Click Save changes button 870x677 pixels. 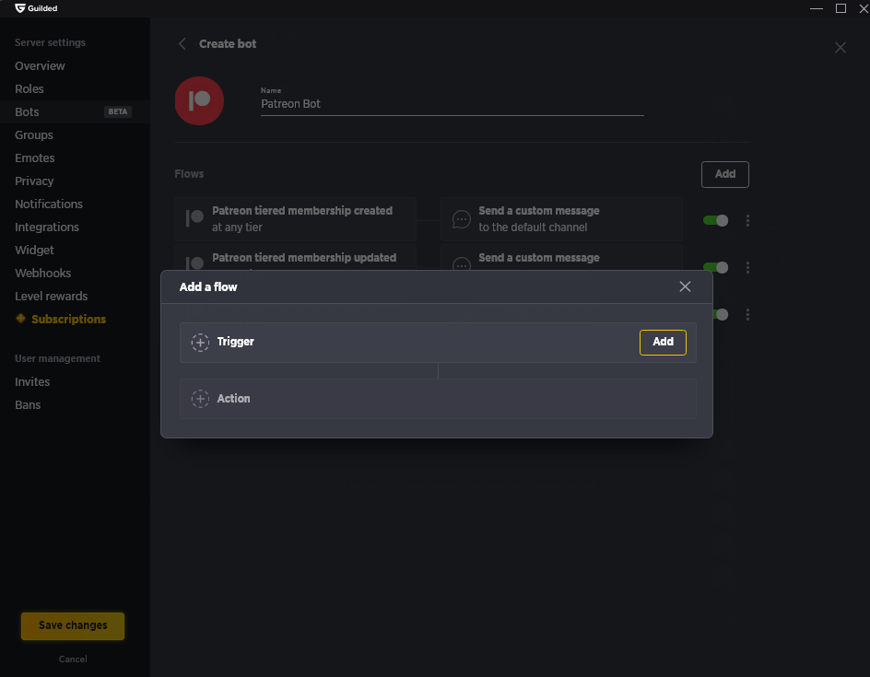73,626
